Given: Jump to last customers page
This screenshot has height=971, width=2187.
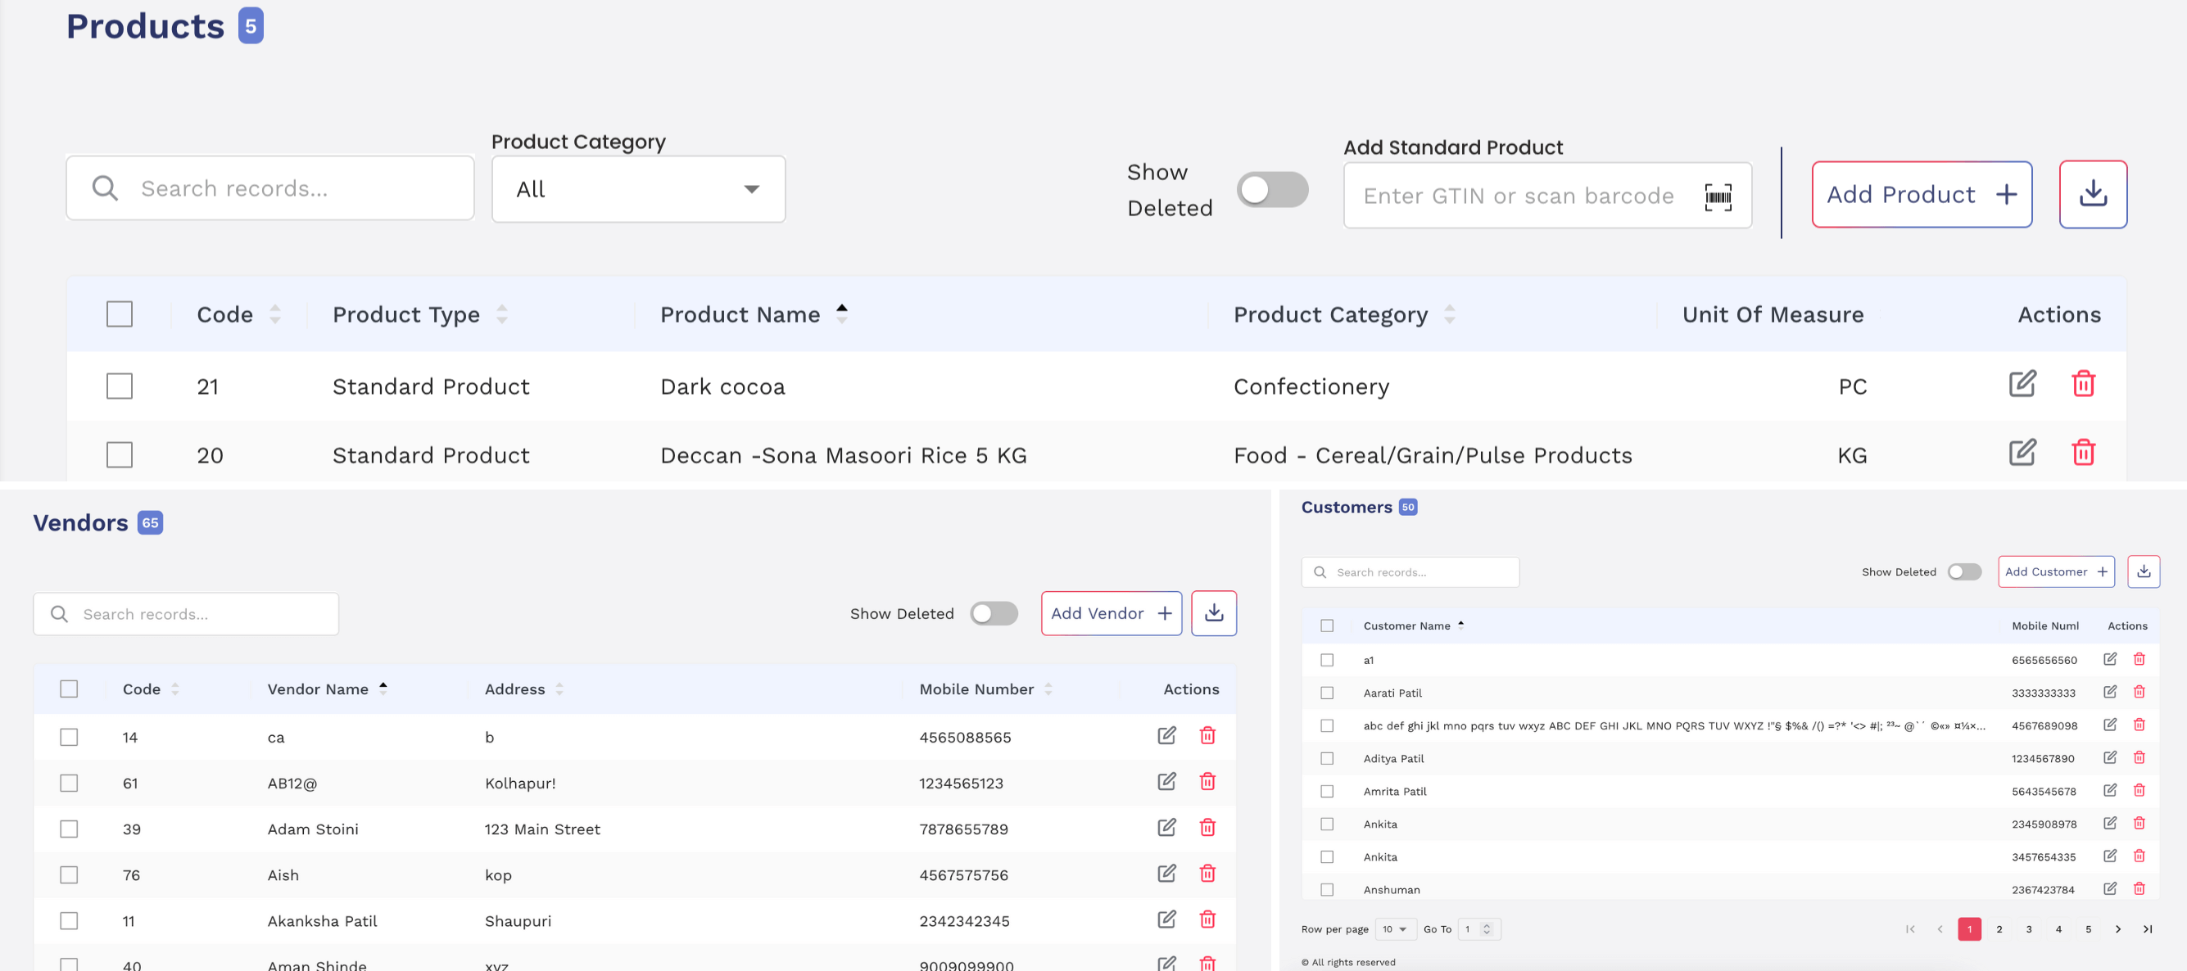Looking at the screenshot, I should pyautogui.click(x=2148, y=928).
